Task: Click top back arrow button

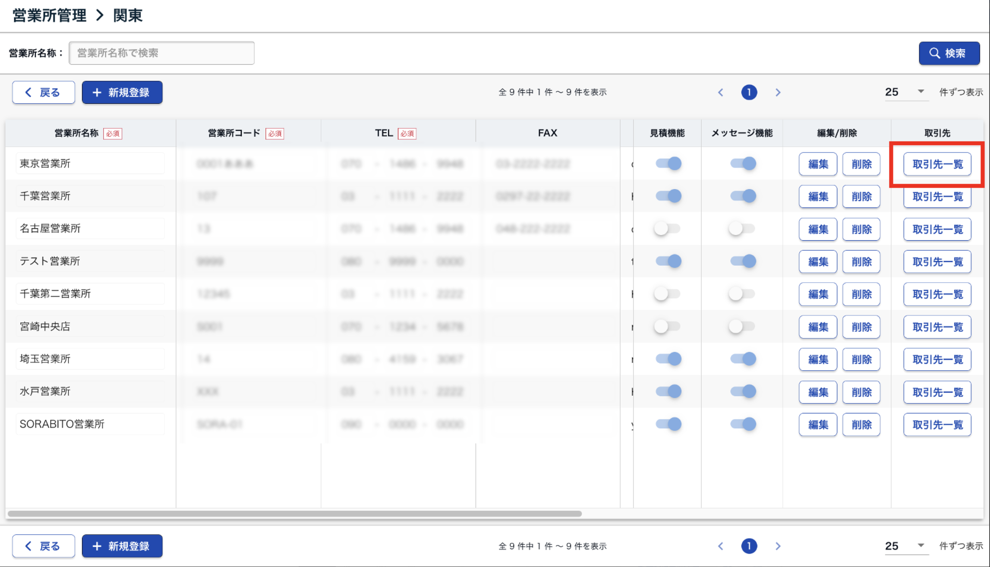Action: click(44, 92)
